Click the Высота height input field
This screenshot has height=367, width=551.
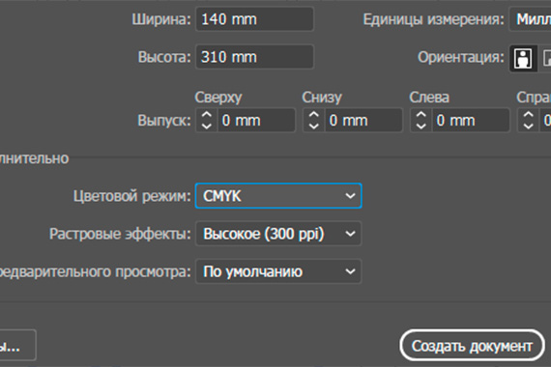coord(254,57)
